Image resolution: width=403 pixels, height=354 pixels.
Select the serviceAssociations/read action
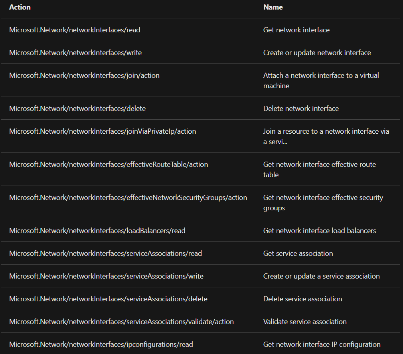[x=106, y=253]
